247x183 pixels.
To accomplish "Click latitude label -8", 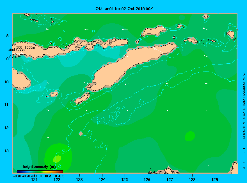I will (x=7, y=36).
